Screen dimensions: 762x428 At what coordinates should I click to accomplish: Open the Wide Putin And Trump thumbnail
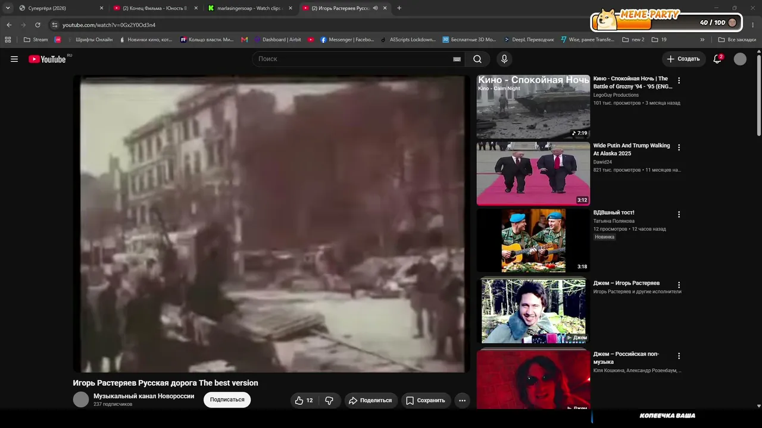pos(533,174)
